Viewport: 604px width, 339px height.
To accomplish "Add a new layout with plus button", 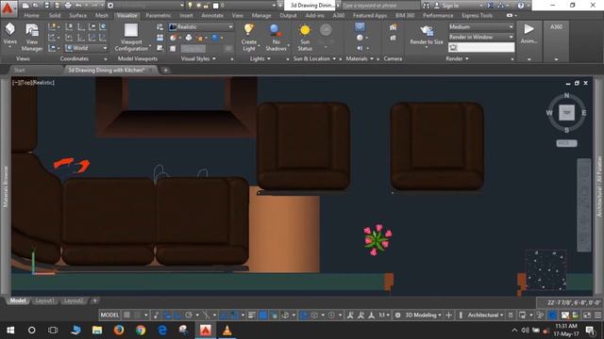I will pos(94,301).
